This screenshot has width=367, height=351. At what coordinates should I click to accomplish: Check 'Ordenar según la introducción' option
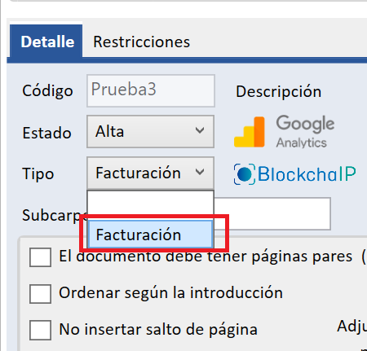(x=40, y=294)
